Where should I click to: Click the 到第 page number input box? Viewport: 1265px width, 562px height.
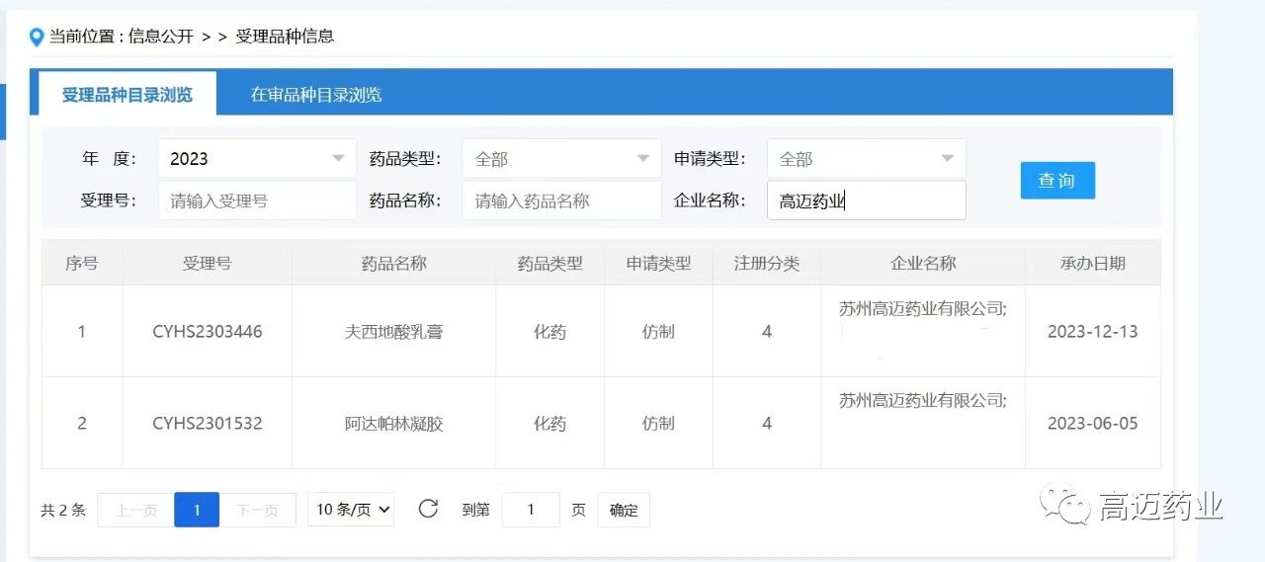tap(531, 511)
